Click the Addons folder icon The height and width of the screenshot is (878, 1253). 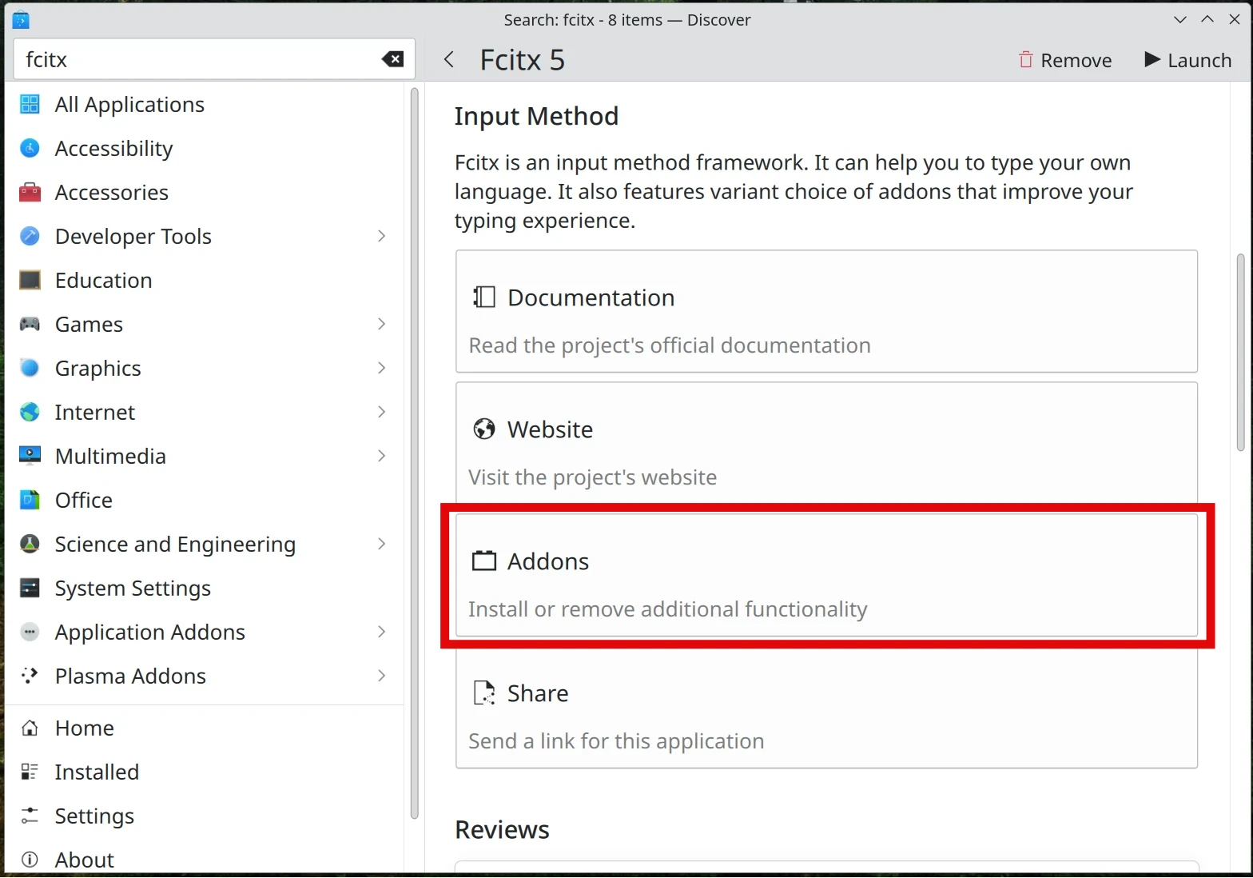[x=484, y=561]
